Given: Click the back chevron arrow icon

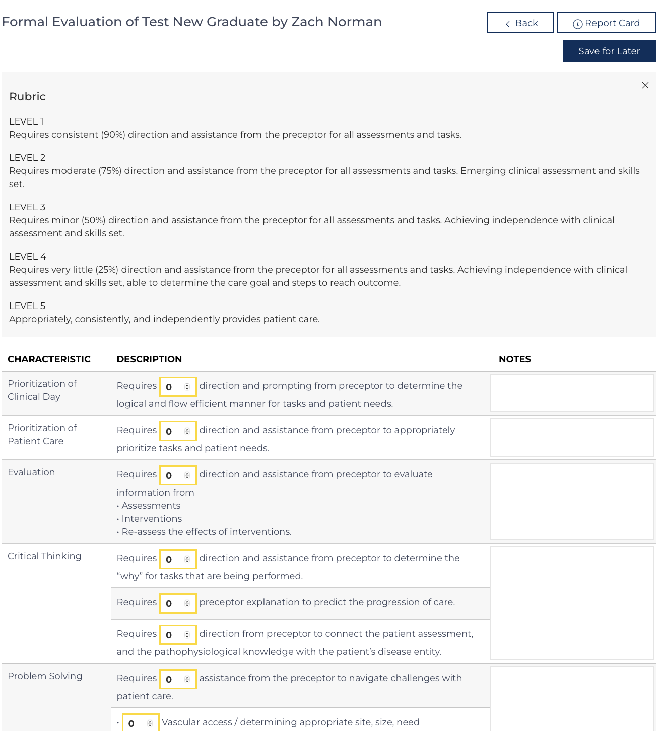Looking at the screenshot, I should pyautogui.click(x=507, y=23).
